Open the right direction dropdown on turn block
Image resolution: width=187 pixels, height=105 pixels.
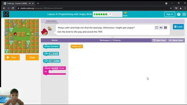pos(54,61)
